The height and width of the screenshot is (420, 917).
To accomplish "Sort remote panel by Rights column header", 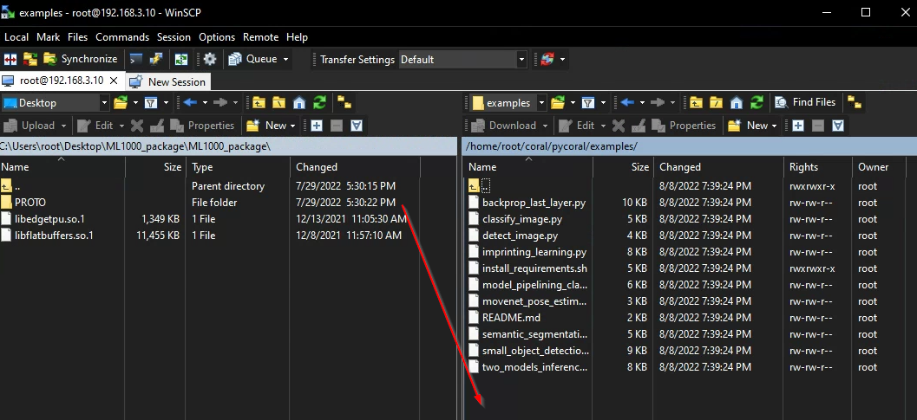I will pyautogui.click(x=817, y=167).
